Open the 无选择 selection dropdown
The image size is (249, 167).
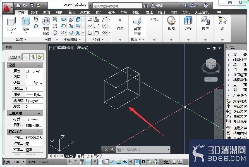[15, 57]
